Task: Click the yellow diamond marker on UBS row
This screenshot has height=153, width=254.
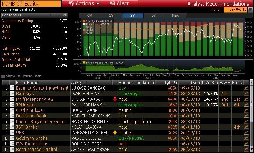Action: coord(115,132)
